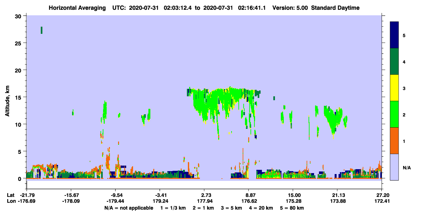The width and height of the screenshot is (424, 217).
Task: Click longitude value 176.62
Action: pos(249,201)
